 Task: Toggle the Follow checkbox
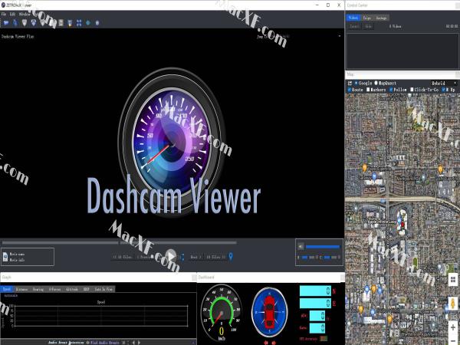click(x=391, y=90)
